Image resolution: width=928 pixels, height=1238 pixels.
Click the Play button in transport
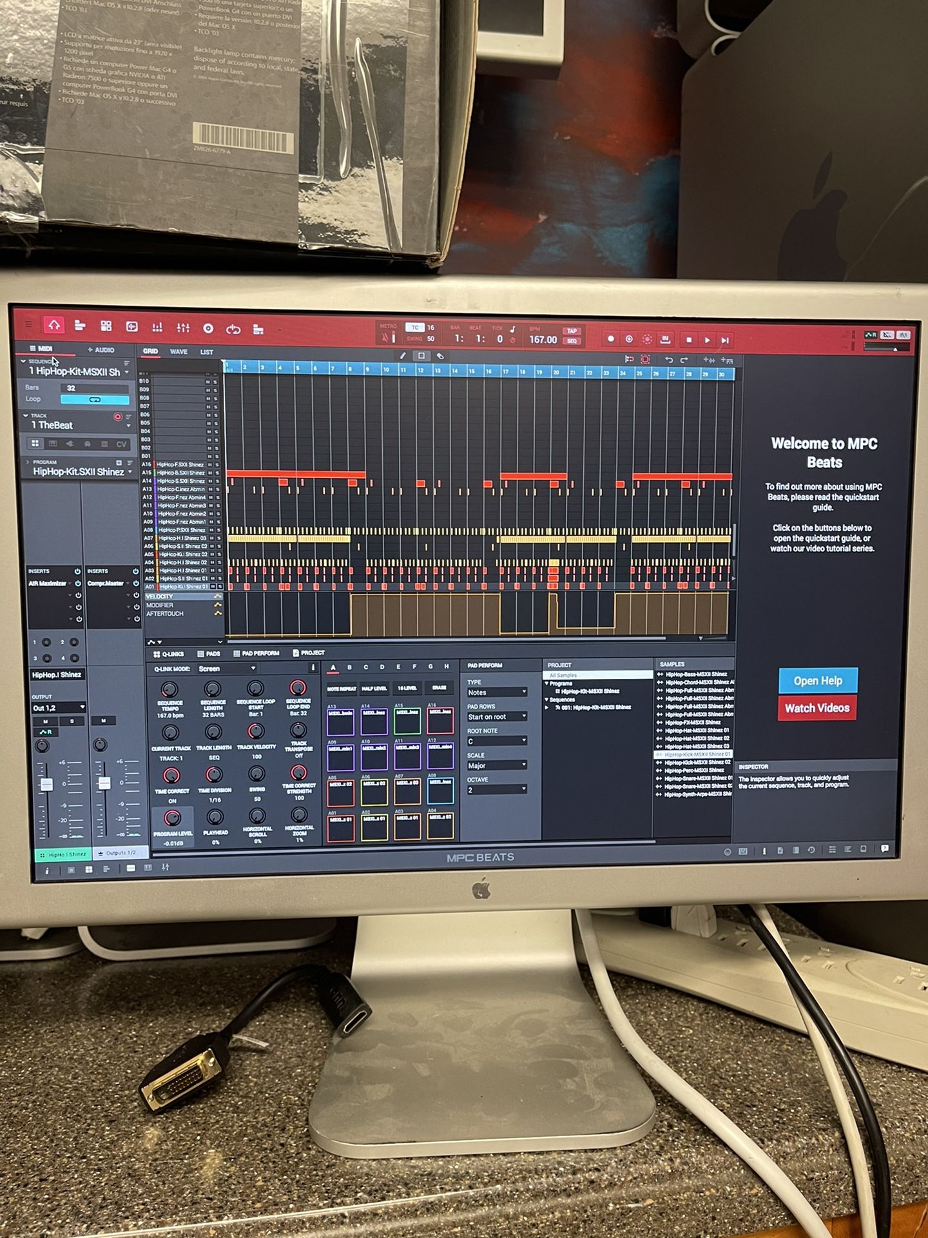(707, 340)
